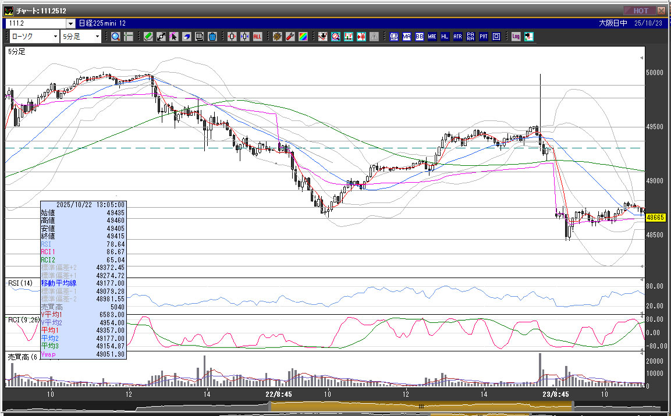Open the 5分足 timeframe dropdown
Viewport: 671px width, 416px height.
[80, 37]
